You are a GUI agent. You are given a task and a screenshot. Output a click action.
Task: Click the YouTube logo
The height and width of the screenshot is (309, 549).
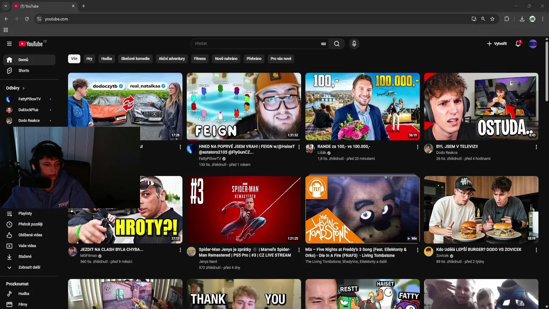coord(30,44)
